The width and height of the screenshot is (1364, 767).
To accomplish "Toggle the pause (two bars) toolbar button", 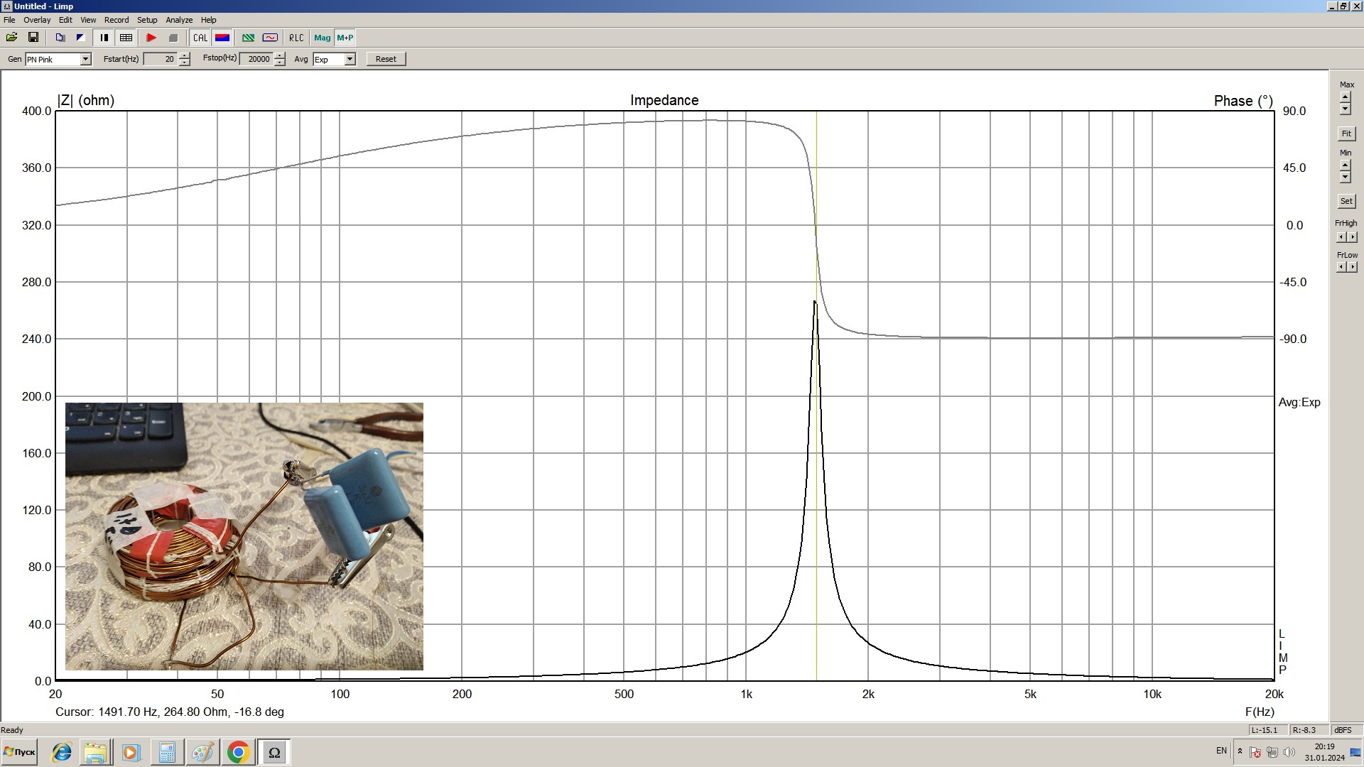I will coord(104,38).
